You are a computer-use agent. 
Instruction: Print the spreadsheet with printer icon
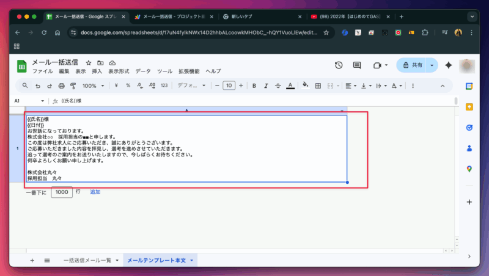click(x=61, y=85)
